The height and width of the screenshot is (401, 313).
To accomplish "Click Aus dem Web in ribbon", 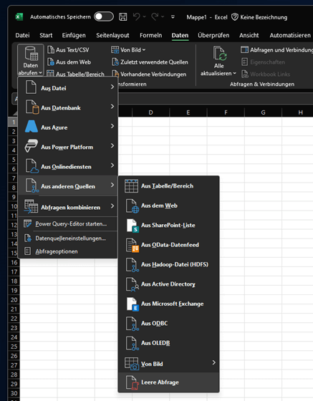I will click(69, 62).
